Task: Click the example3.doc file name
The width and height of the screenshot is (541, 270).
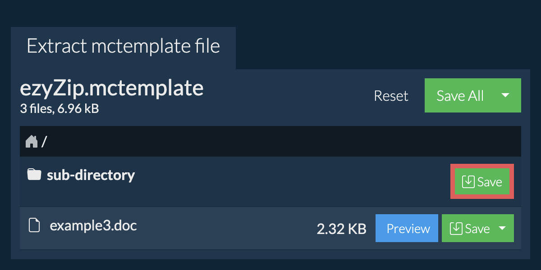Action: point(93,225)
